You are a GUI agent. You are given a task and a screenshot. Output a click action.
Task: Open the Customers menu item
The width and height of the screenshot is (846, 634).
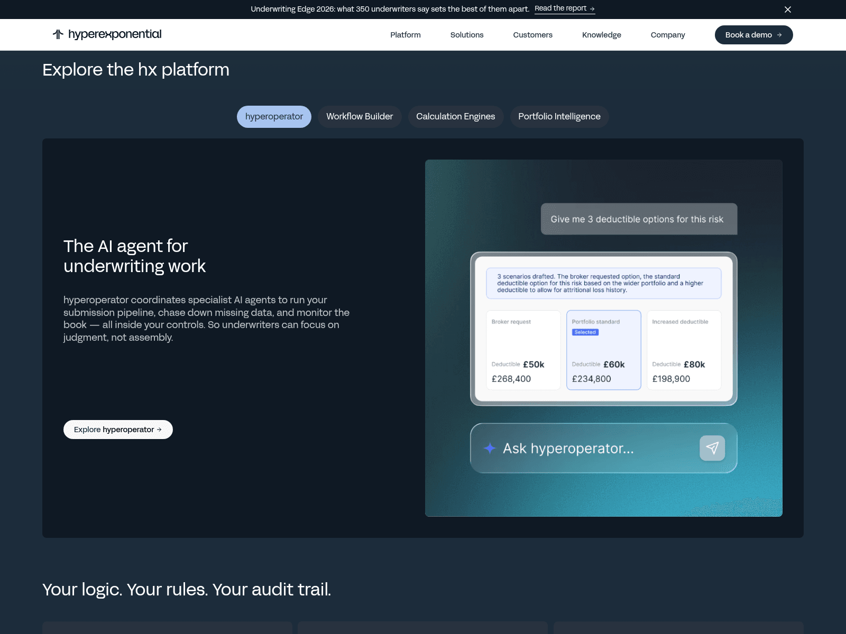[532, 35]
